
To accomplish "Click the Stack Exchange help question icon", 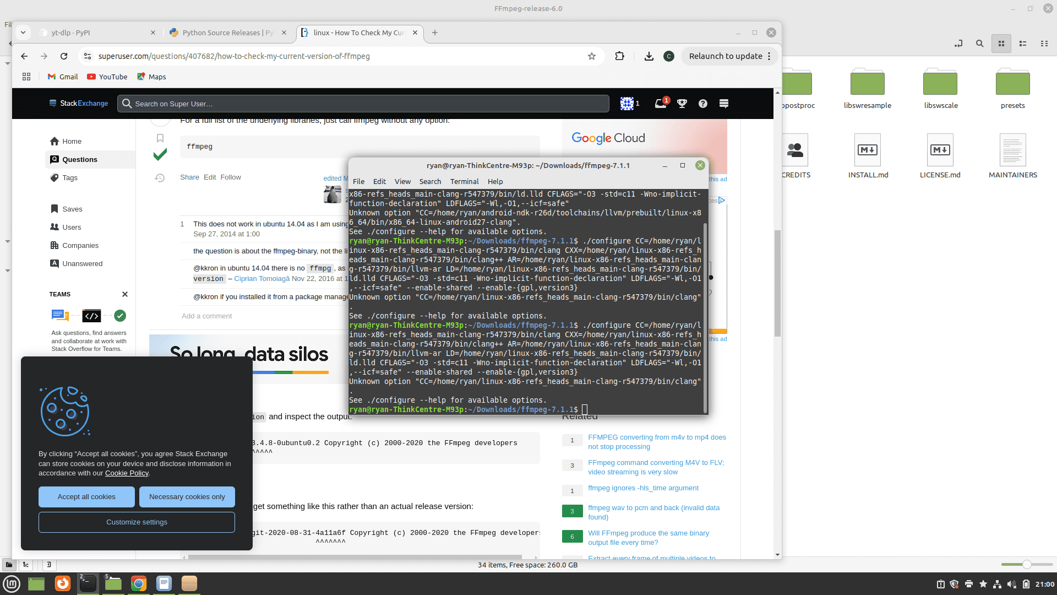I will coord(703,104).
